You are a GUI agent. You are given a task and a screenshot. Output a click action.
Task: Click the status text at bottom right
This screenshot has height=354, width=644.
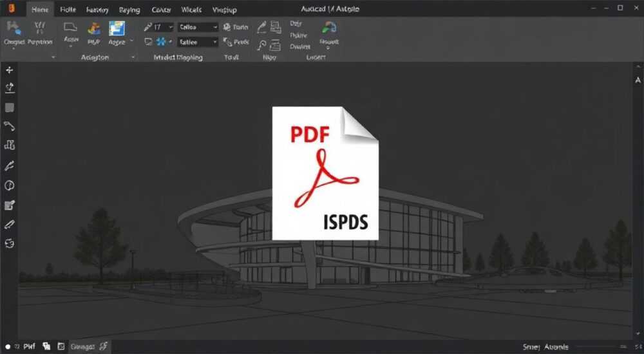click(545, 347)
